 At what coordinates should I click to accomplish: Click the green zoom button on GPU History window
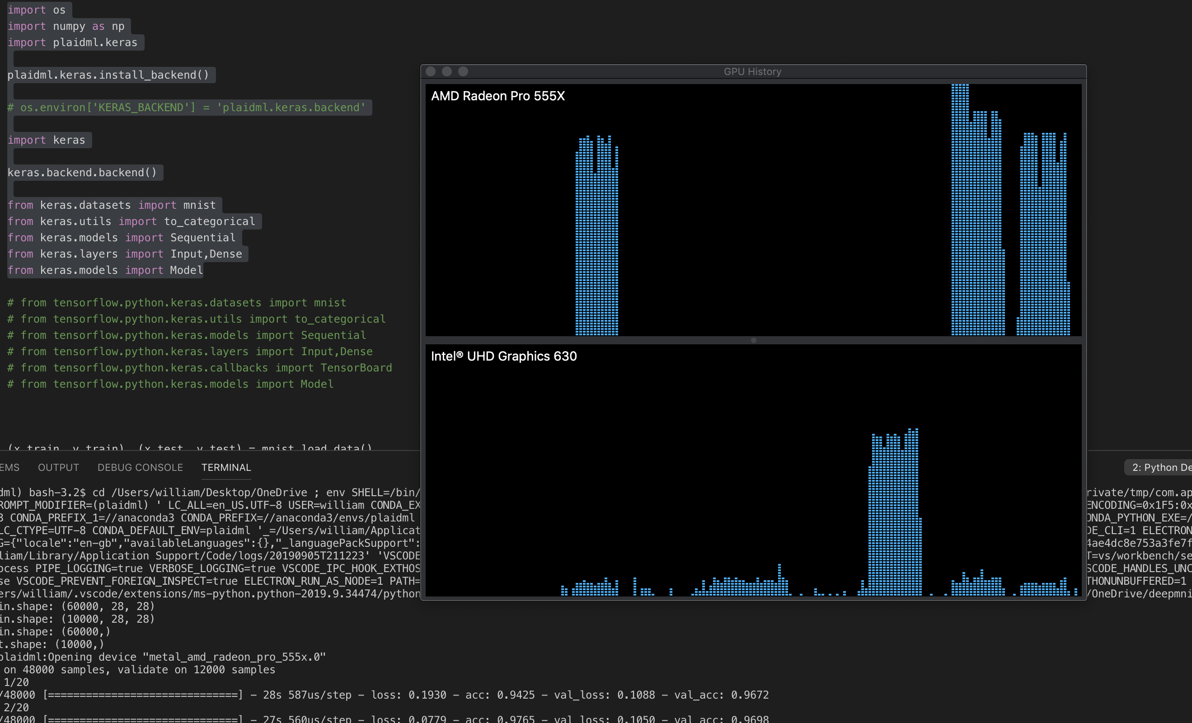pos(463,71)
